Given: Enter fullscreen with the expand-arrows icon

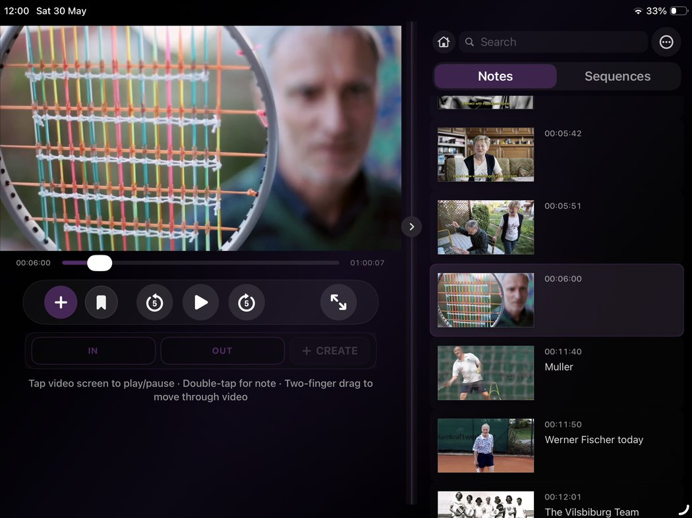Looking at the screenshot, I should pyautogui.click(x=339, y=302).
